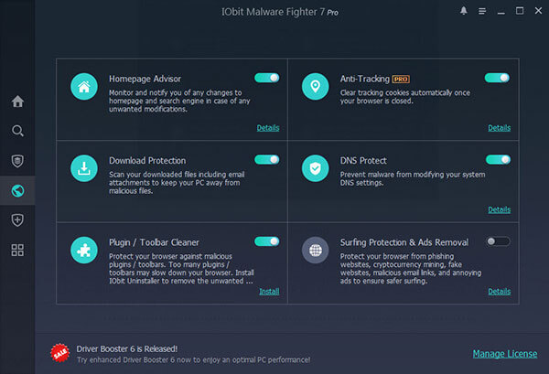The height and width of the screenshot is (374, 549).
Task: Open the Scan magnifier sidebar icon
Action: (x=17, y=131)
